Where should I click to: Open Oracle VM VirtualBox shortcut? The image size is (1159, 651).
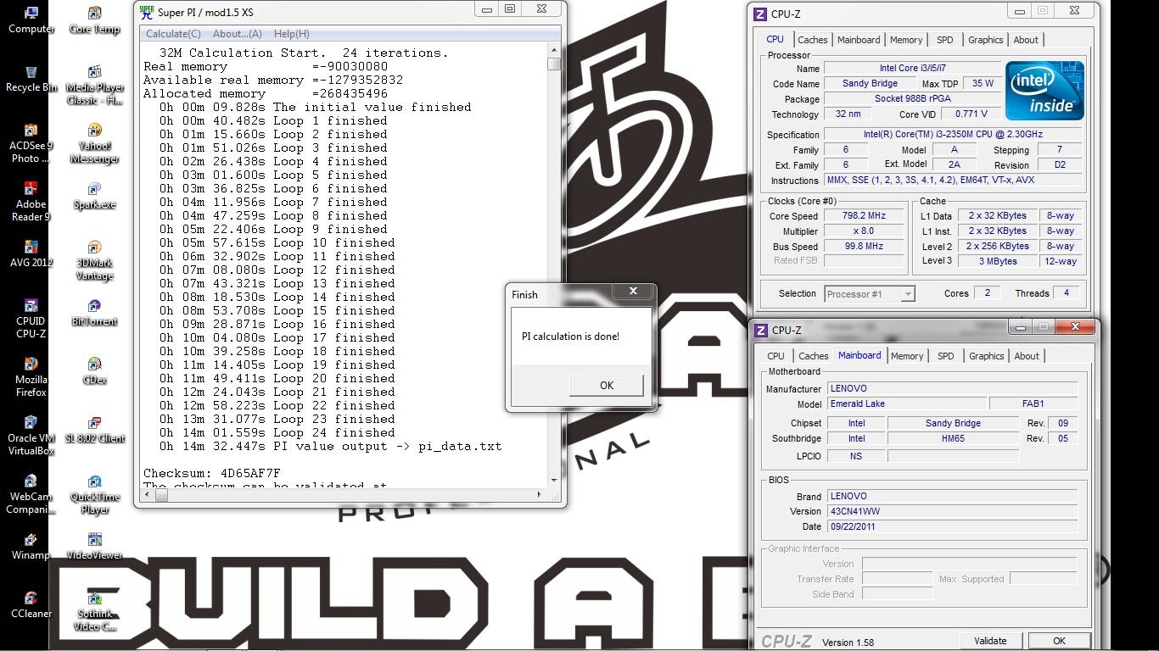(x=31, y=435)
